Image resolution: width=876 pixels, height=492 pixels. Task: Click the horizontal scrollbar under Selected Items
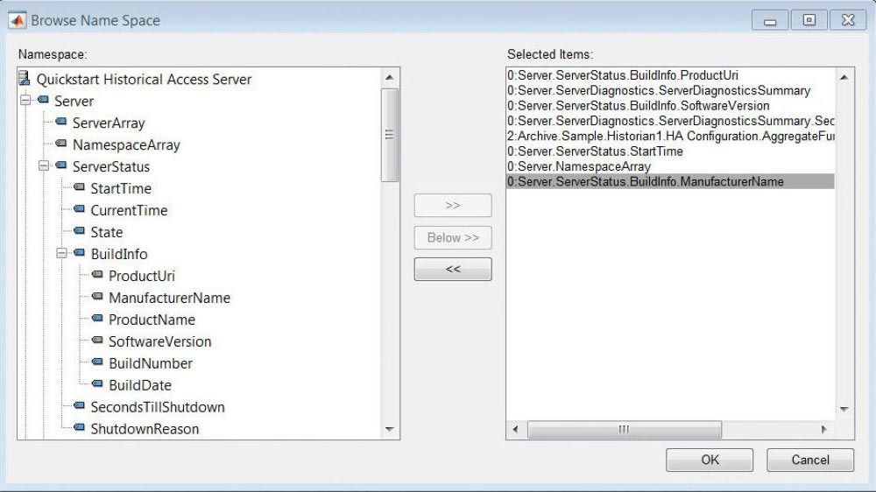click(x=624, y=430)
